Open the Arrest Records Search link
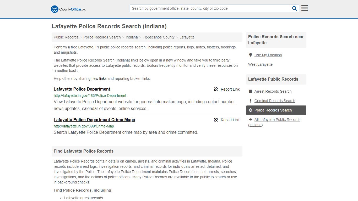Screen dimensions: 358x201 pos(273,91)
